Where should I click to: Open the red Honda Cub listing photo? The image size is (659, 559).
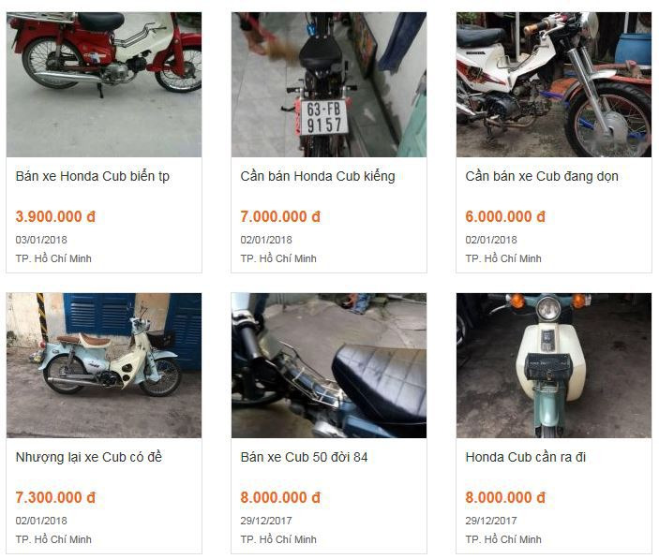[104, 84]
